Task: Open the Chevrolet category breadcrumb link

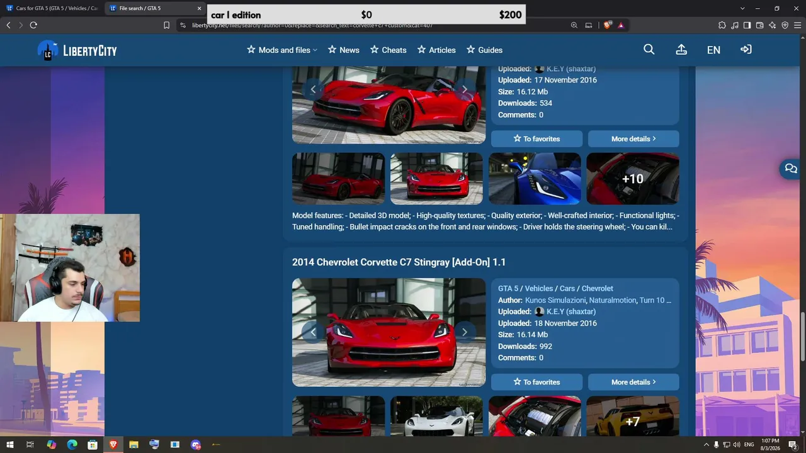Action: point(597,288)
